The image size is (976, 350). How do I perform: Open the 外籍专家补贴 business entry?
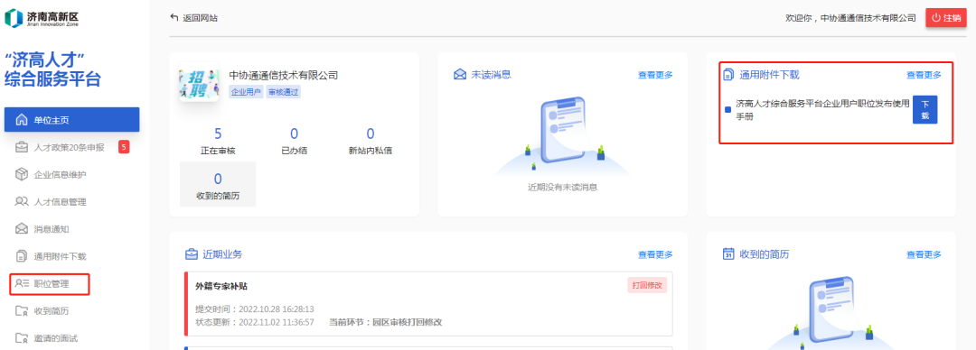(x=429, y=304)
